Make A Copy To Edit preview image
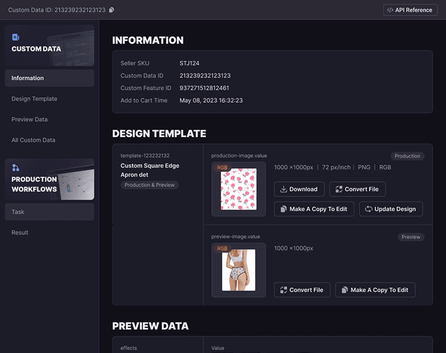446x353 pixels. (x=375, y=290)
